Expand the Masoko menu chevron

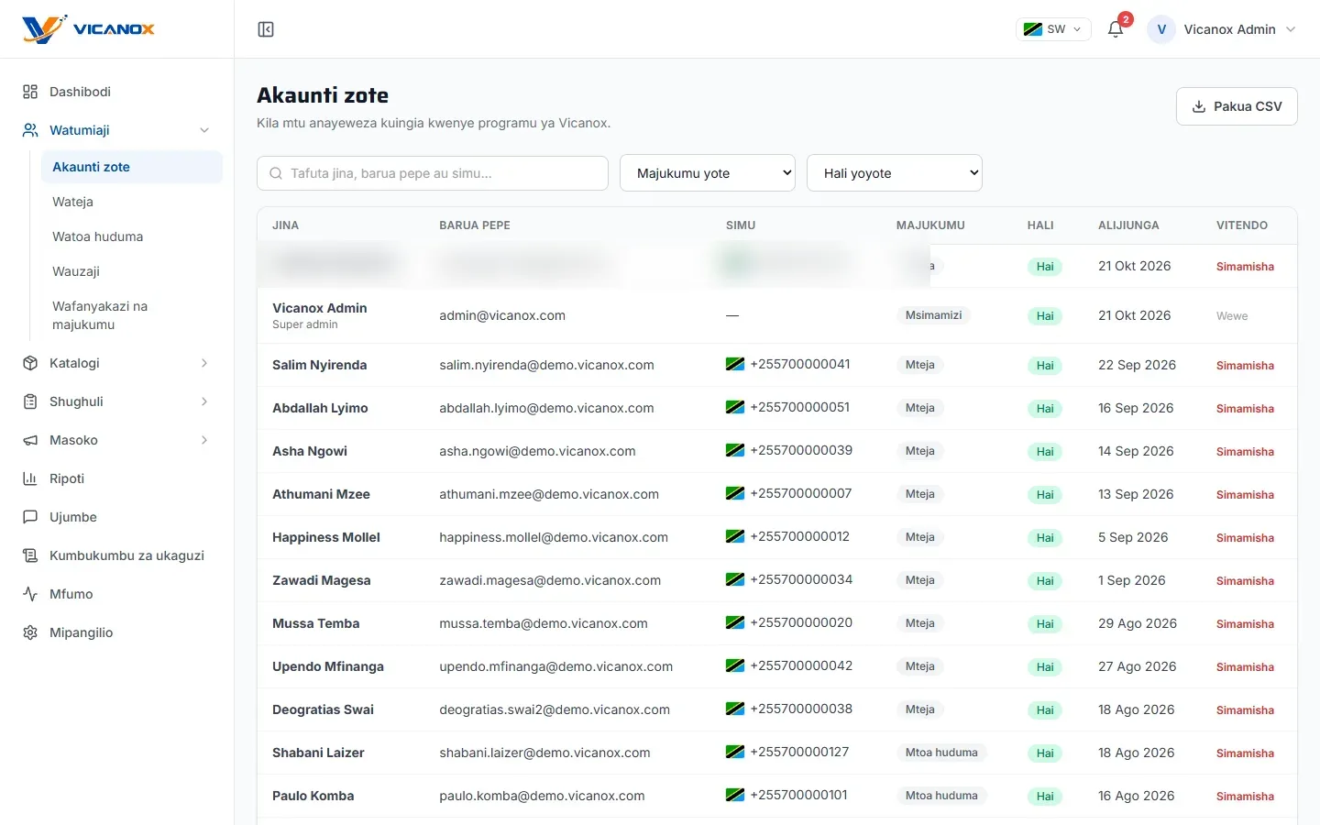[x=204, y=440]
